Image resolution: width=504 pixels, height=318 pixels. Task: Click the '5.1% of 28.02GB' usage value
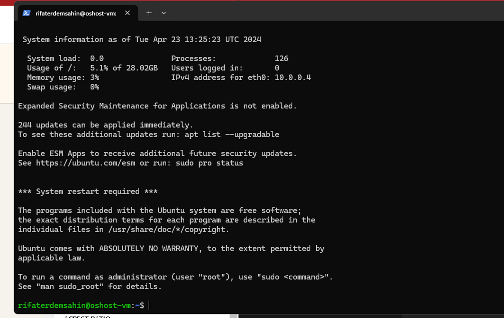pyautogui.click(x=124, y=68)
